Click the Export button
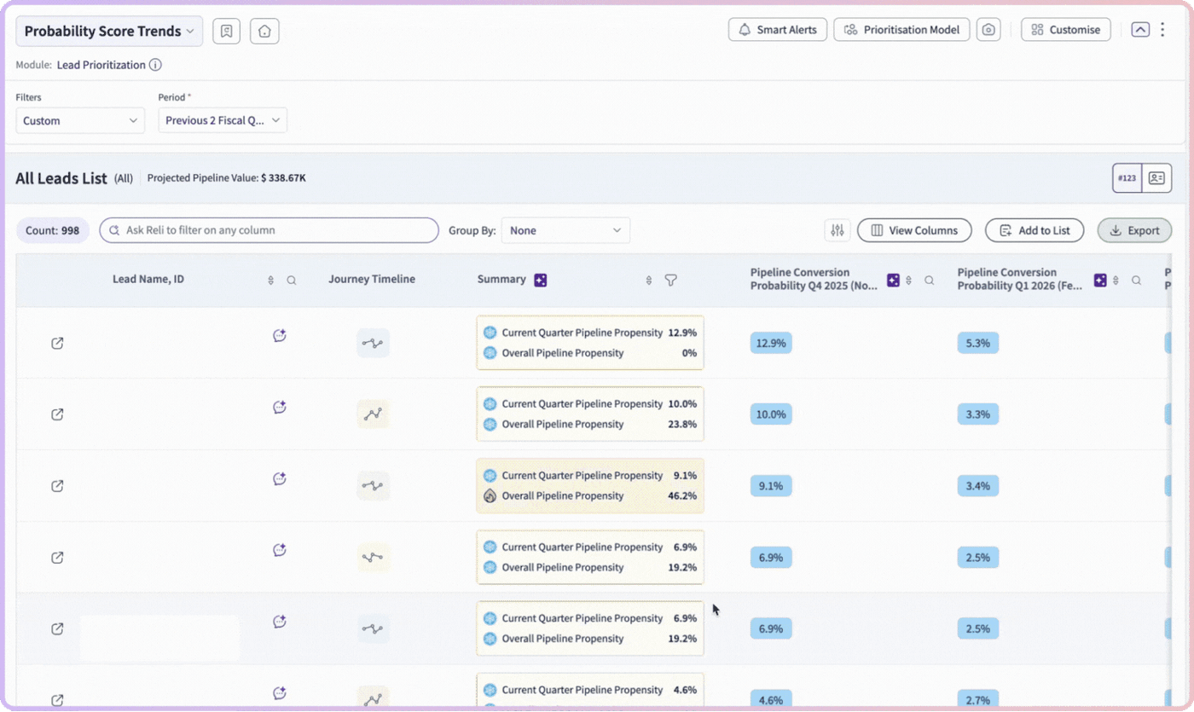This screenshot has width=1194, height=712. point(1134,230)
